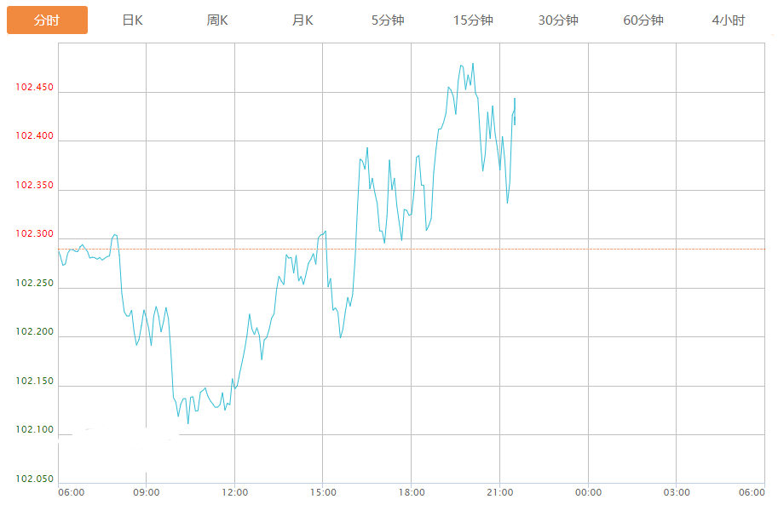Select the 分时 tab

[x=47, y=20]
